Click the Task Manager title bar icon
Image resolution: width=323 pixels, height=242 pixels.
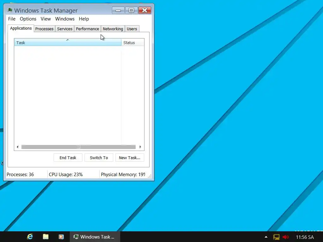[x=10, y=10]
